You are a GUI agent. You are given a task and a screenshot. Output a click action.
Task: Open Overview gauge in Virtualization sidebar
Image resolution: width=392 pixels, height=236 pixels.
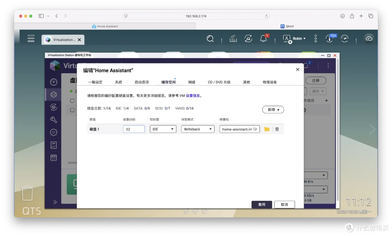click(53, 82)
